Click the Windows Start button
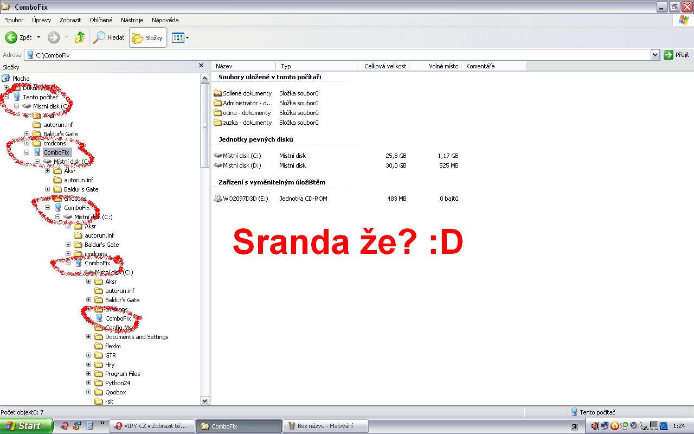The image size is (694, 434). coord(26,426)
